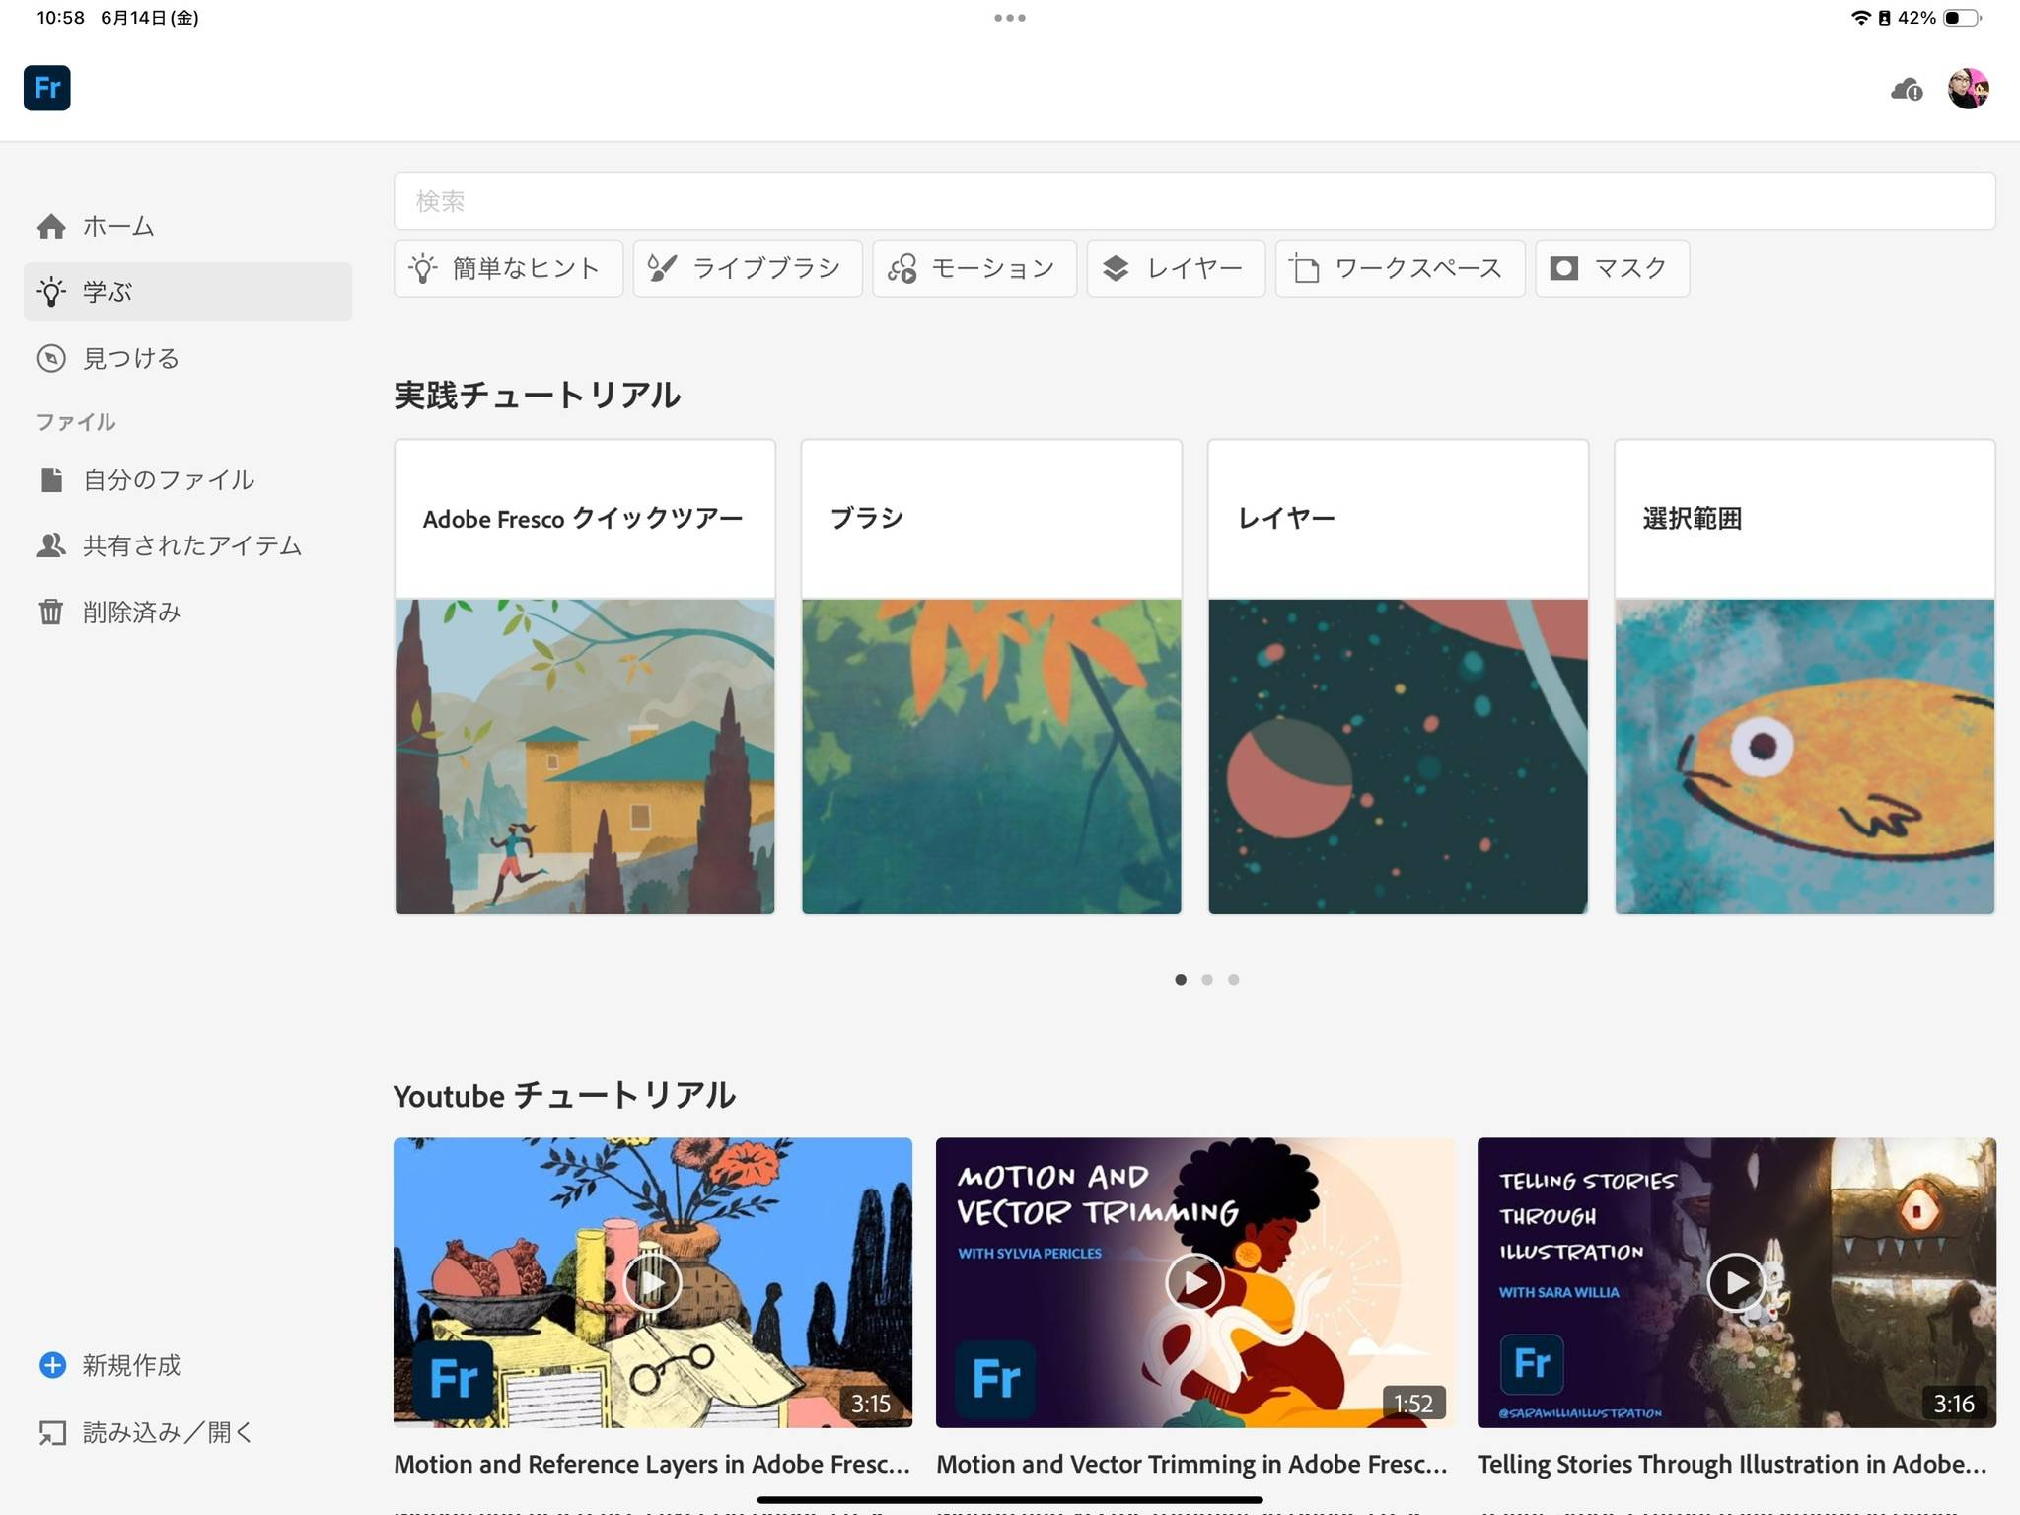2020x1515 pixels.
Task: Open the Adobe Fresco app logo
Action: tap(47, 88)
